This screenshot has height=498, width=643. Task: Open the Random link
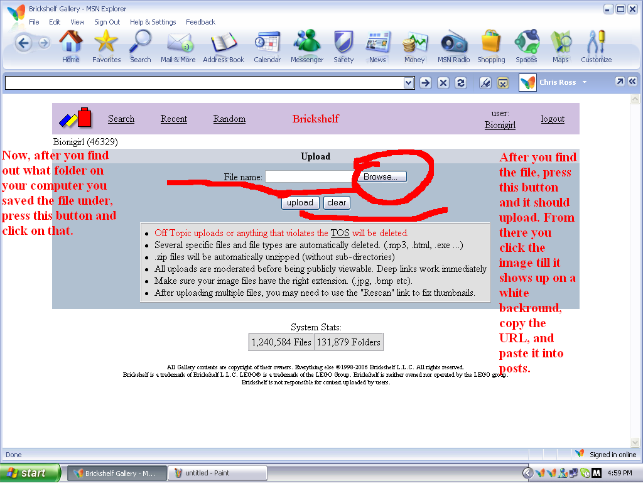(229, 119)
